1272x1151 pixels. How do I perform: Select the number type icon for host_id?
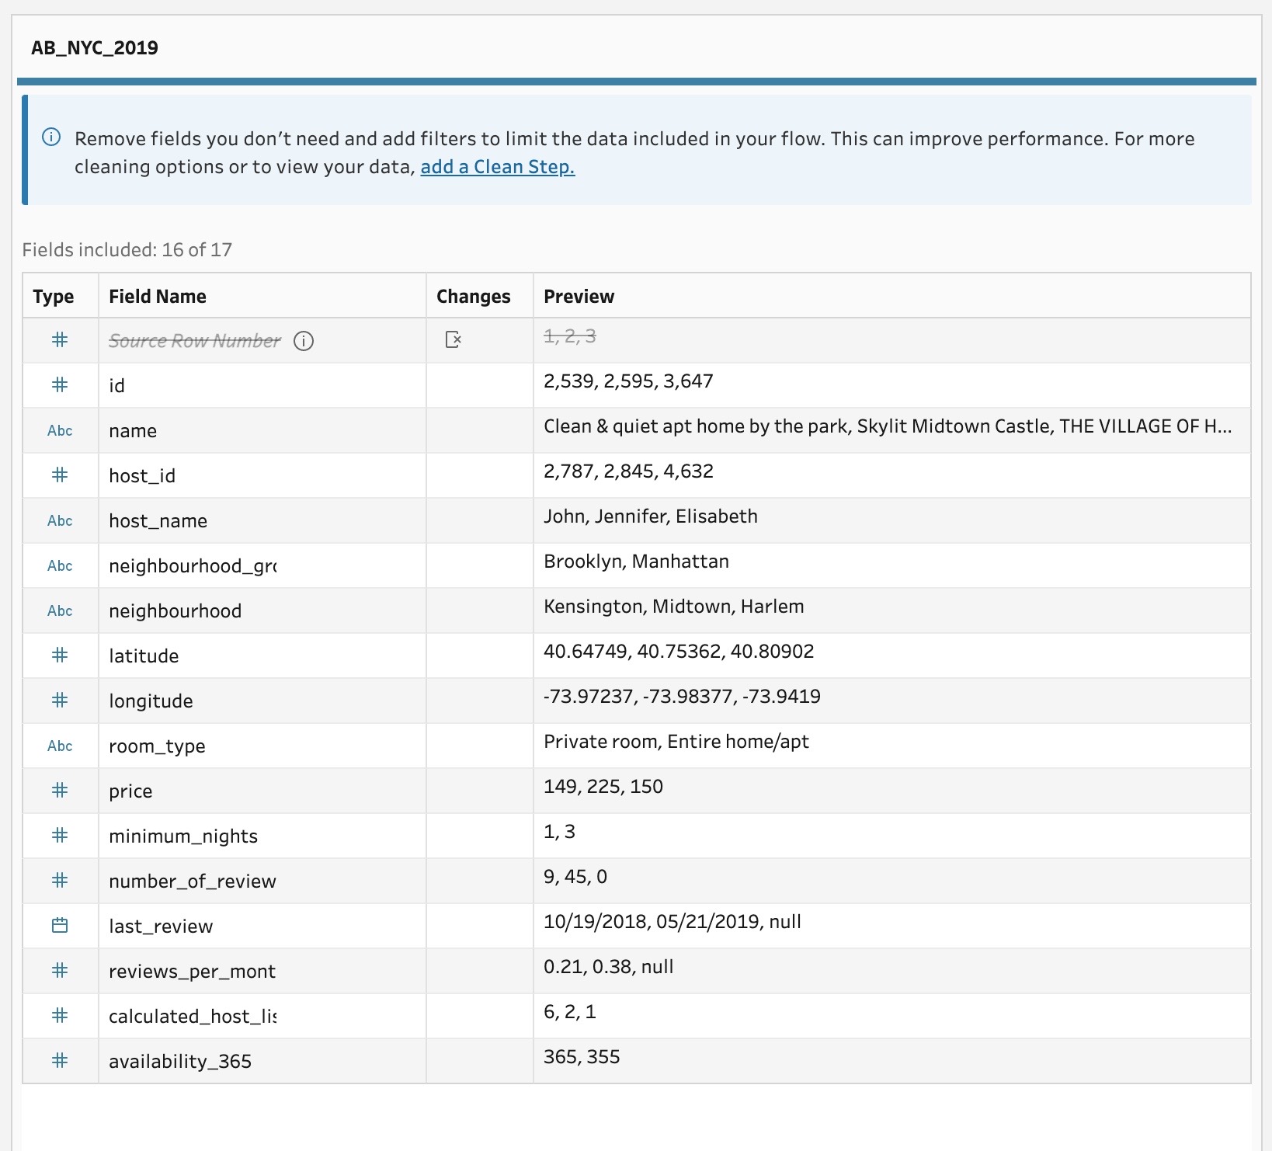[60, 475]
